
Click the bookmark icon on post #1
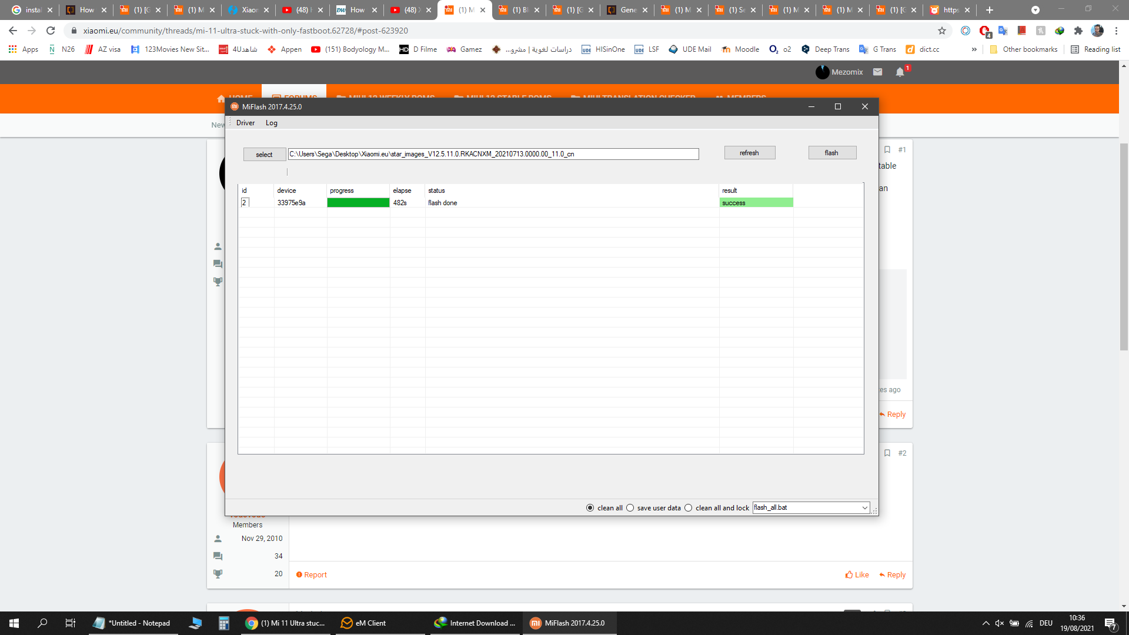point(887,150)
